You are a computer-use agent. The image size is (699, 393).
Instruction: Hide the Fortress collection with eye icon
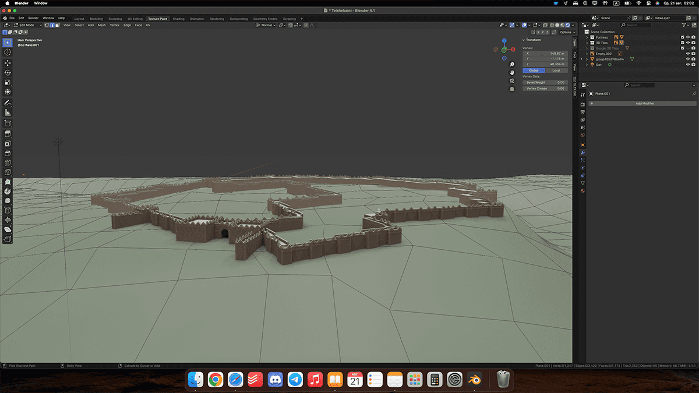click(x=688, y=37)
